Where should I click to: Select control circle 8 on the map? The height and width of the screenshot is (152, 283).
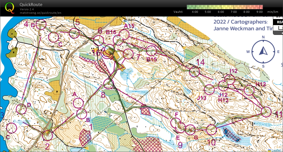click(109, 84)
